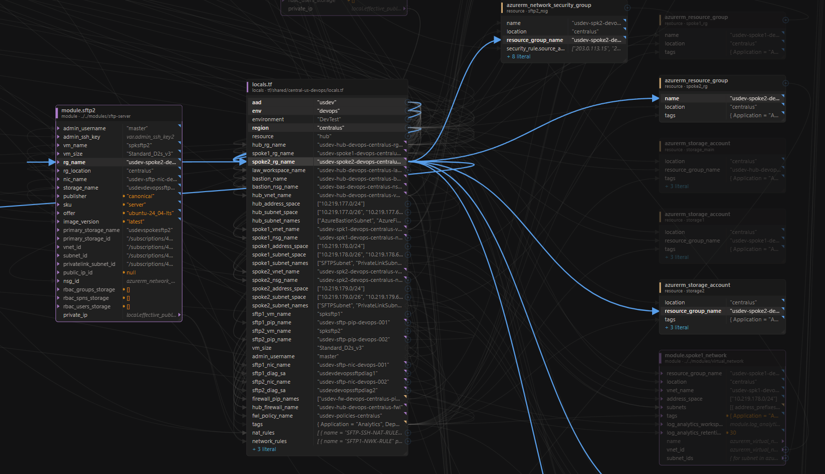The height and width of the screenshot is (474, 825).
Task: Expand admin_username input in module.sftp2
Action: (58, 128)
